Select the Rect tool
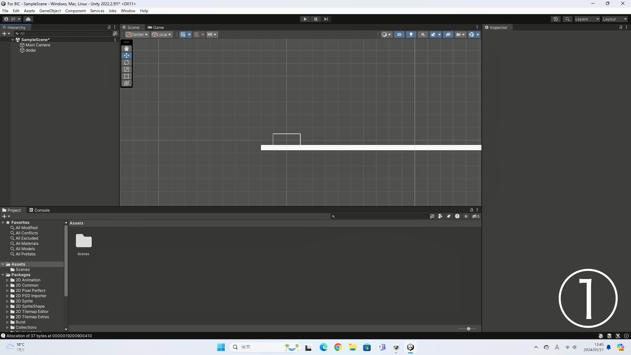 (127, 76)
